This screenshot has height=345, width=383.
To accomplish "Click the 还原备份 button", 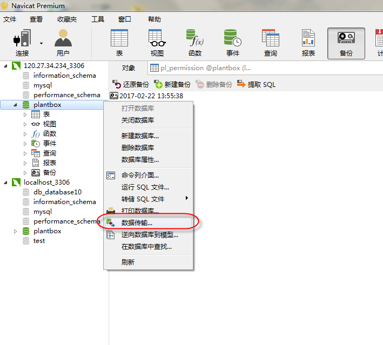I will click(130, 84).
